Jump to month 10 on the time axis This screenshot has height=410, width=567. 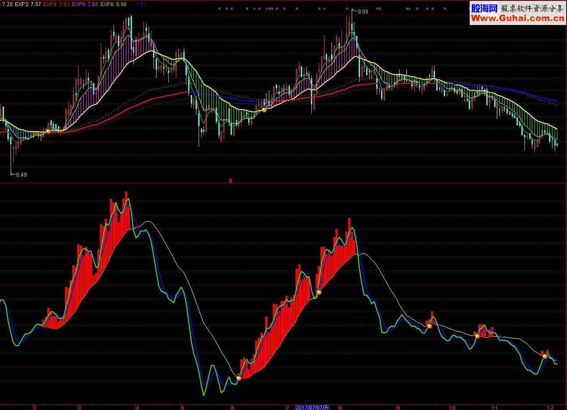(453, 407)
